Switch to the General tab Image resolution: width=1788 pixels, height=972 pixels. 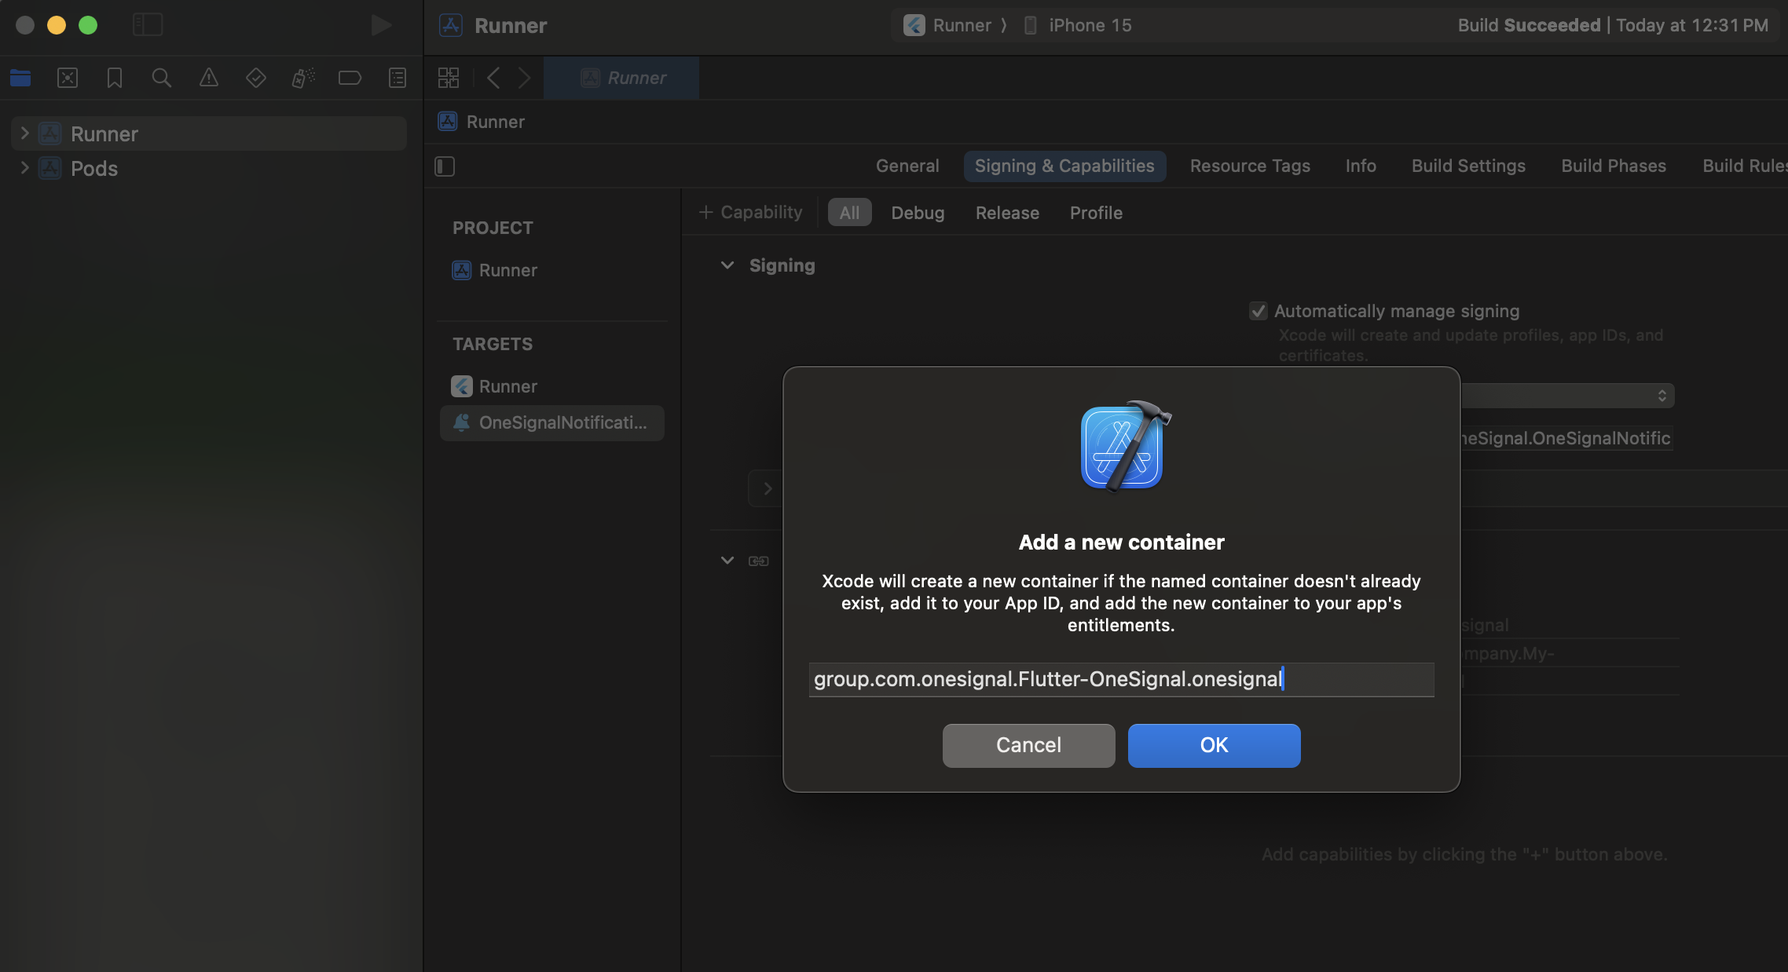(907, 166)
